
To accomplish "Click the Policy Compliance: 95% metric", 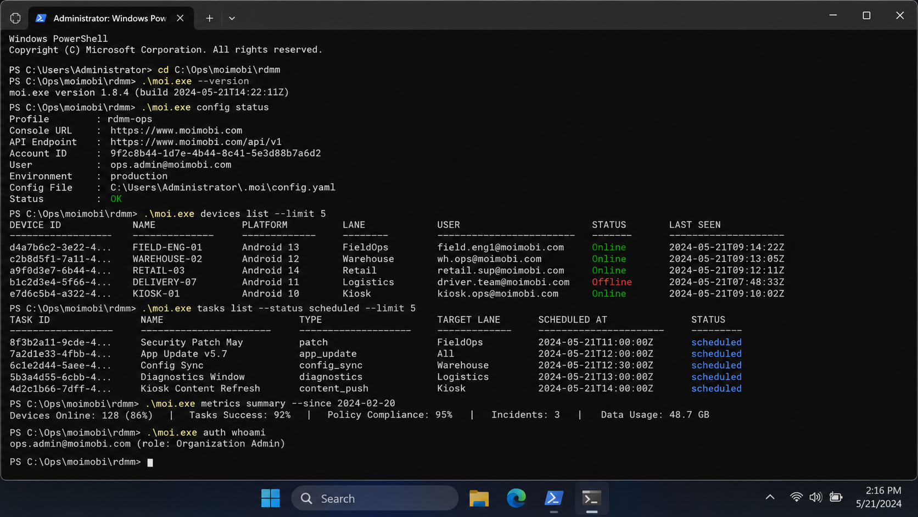I will [x=390, y=415].
